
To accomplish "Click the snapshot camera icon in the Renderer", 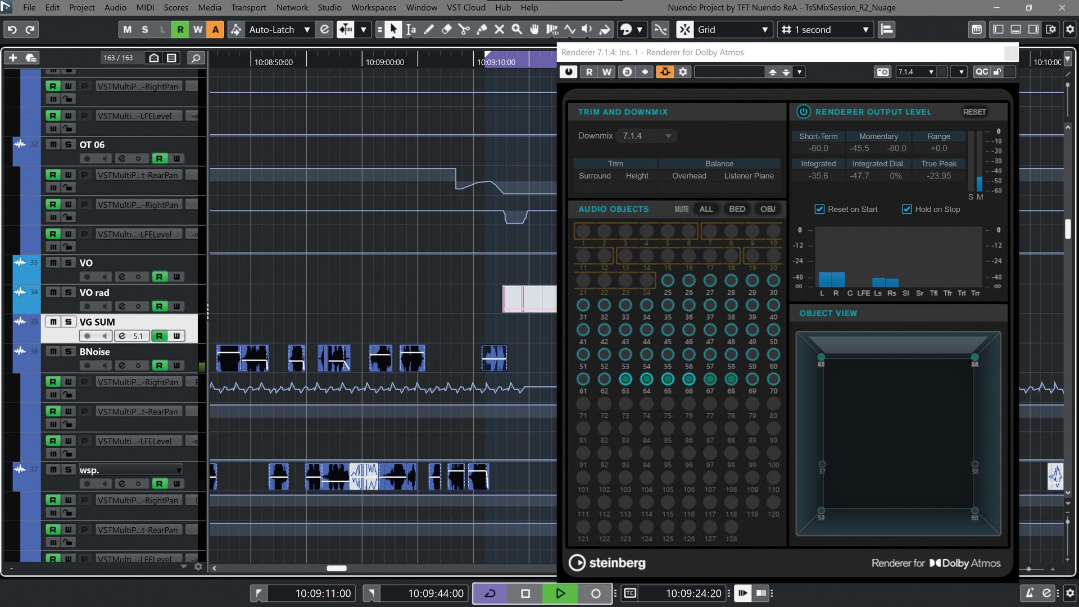I will 882,71.
